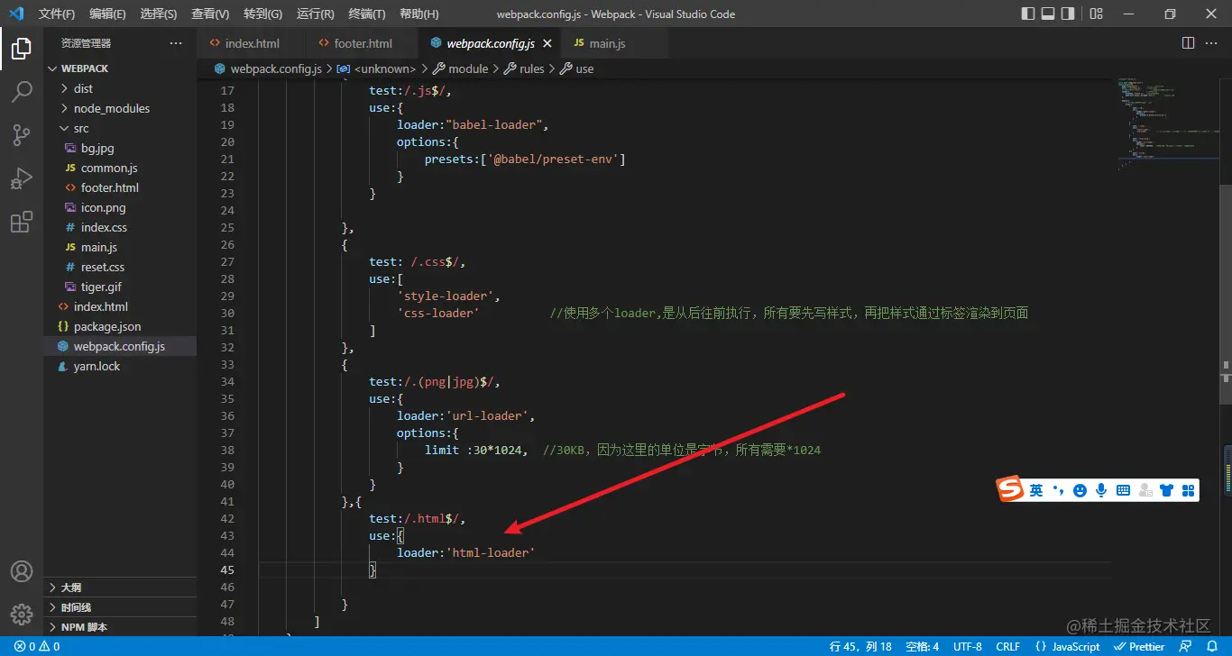Split the editor to the right
Screen dimensions: 1232x656
click(x=1189, y=43)
